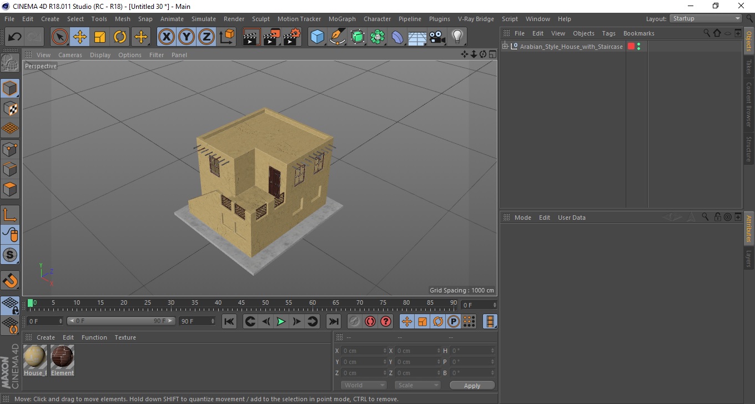Click the red layer color swatch
Screen dimensions: 755x404
[631, 47]
